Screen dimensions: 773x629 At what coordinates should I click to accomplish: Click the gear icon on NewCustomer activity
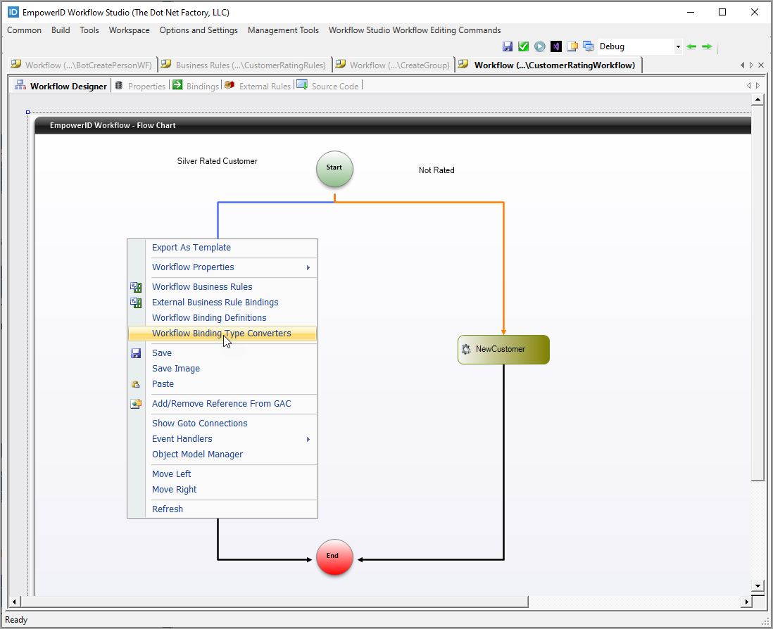click(x=466, y=349)
